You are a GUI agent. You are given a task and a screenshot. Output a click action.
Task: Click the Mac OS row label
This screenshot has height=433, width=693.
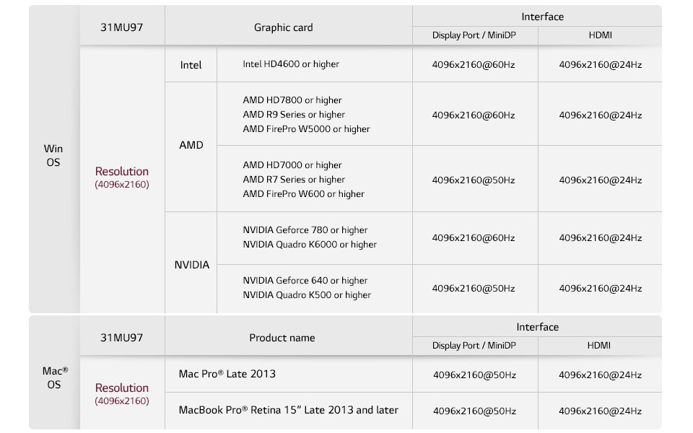click(55, 377)
